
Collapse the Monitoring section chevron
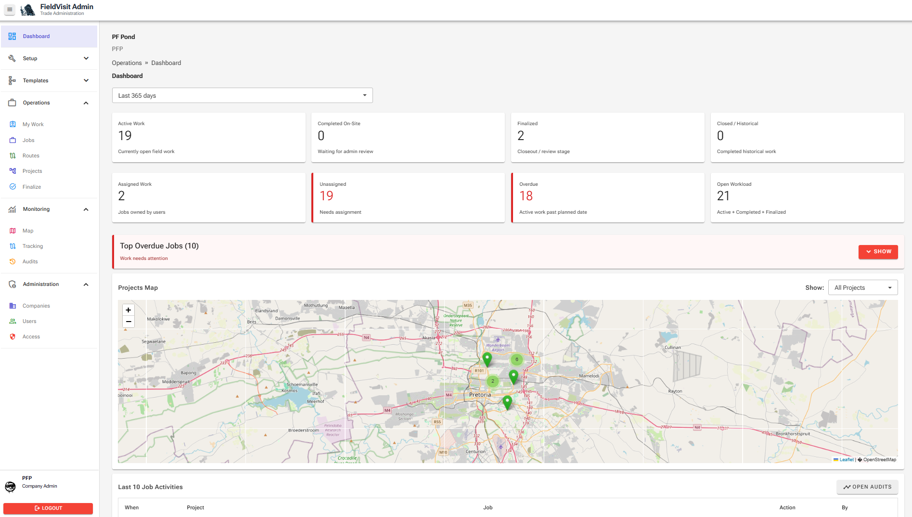(x=86, y=209)
